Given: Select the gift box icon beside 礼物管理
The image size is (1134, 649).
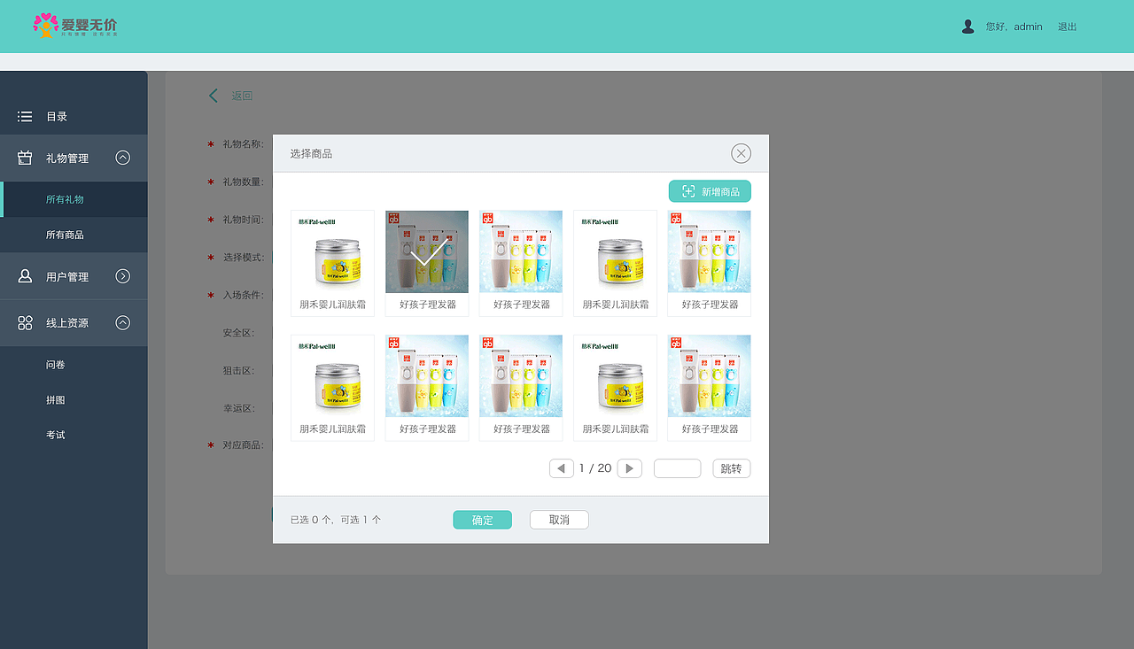Looking at the screenshot, I should [x=24, y=158].
